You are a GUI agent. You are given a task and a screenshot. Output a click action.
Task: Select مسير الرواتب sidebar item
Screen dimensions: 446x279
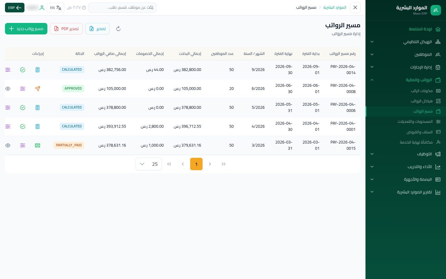pos(406,111)
